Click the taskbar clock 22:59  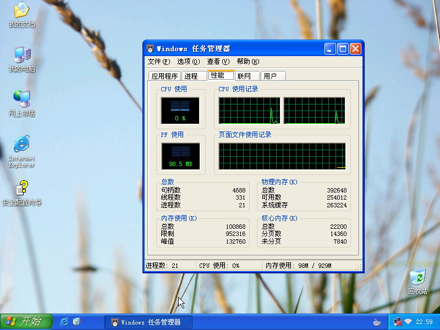[x=424, y=322]
